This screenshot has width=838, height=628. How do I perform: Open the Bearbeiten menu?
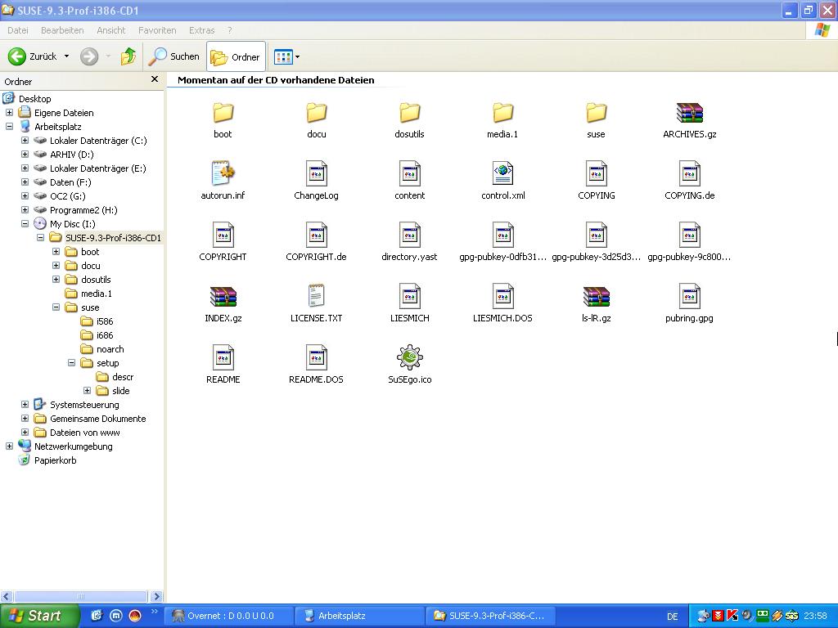pos(62,30)
